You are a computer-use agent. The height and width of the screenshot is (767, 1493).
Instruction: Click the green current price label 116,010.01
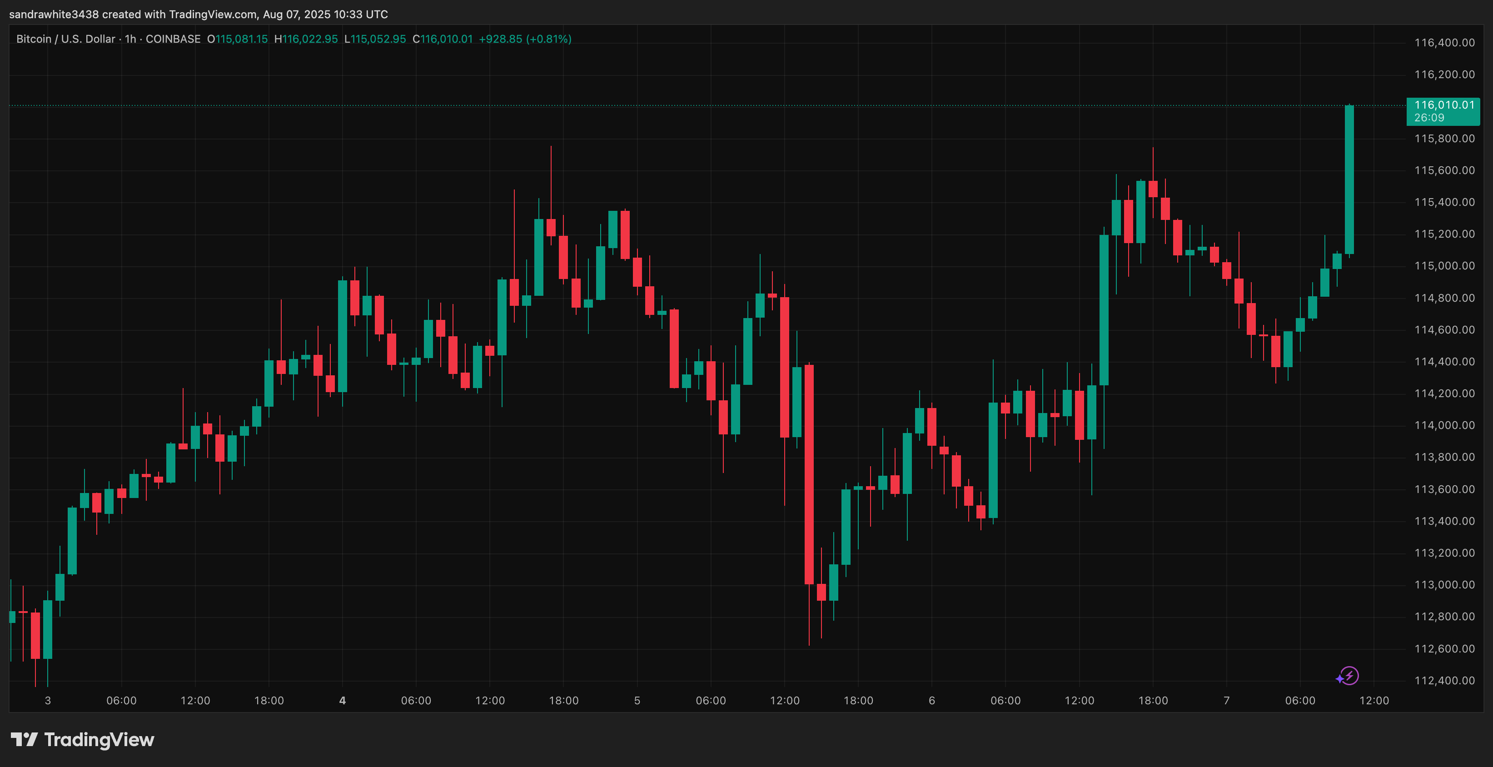[x=1444, y=105]
